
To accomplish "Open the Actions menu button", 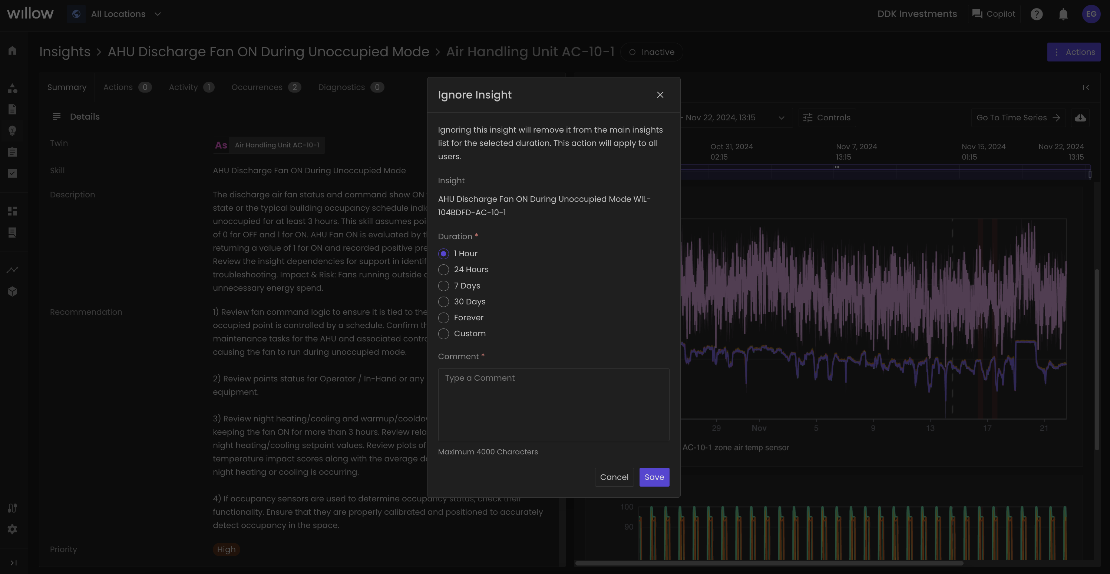I will click(x=1074, y=51).
